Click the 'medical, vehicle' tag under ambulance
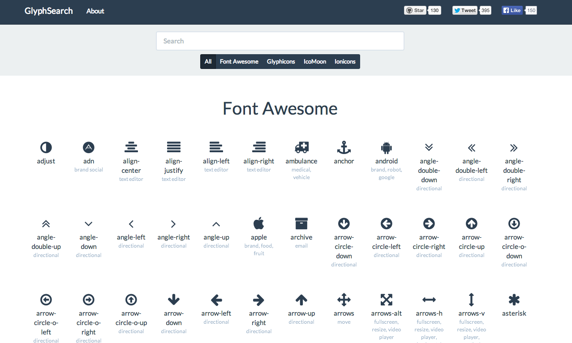 (301, 173)
